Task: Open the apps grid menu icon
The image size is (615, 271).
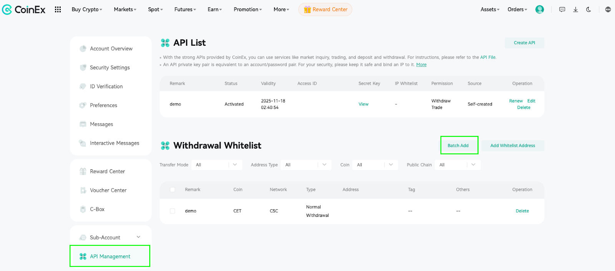Action: pos(58,10)
